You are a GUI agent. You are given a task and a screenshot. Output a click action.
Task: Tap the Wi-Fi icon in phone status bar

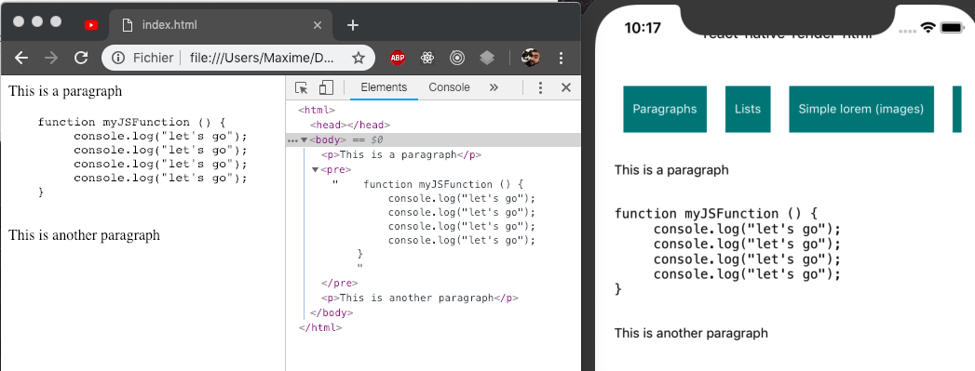(x=928, y=28)
